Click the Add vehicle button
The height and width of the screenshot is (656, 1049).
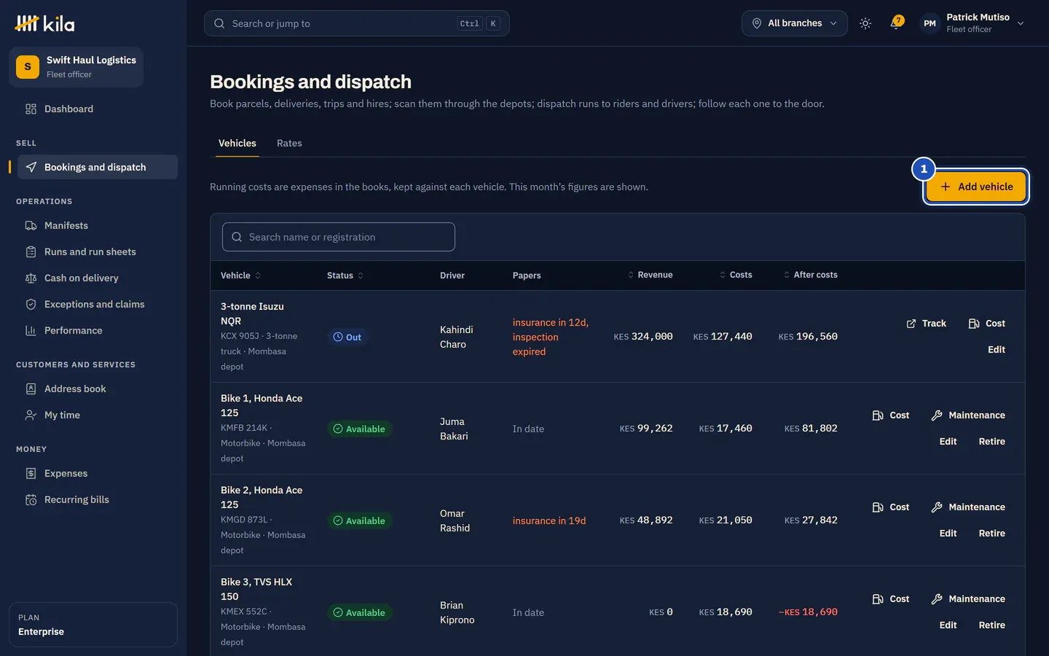click(976, 187)
